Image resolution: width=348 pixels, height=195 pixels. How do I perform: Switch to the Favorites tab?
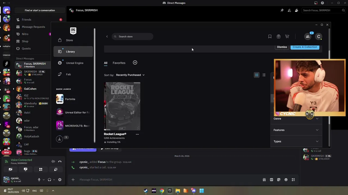tap(119, 63)
